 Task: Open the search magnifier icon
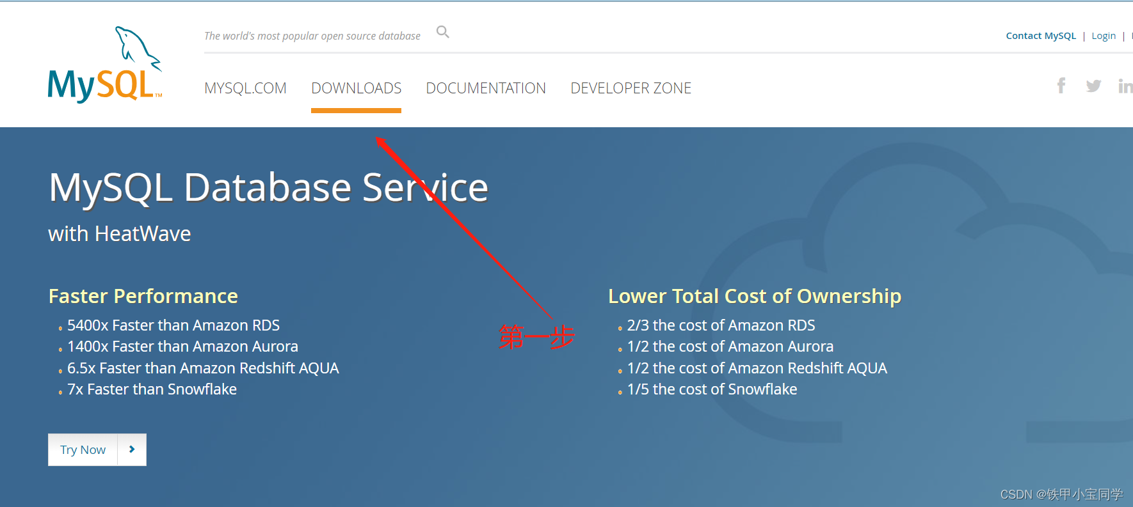pyautogui.click(x=443, y=32)
